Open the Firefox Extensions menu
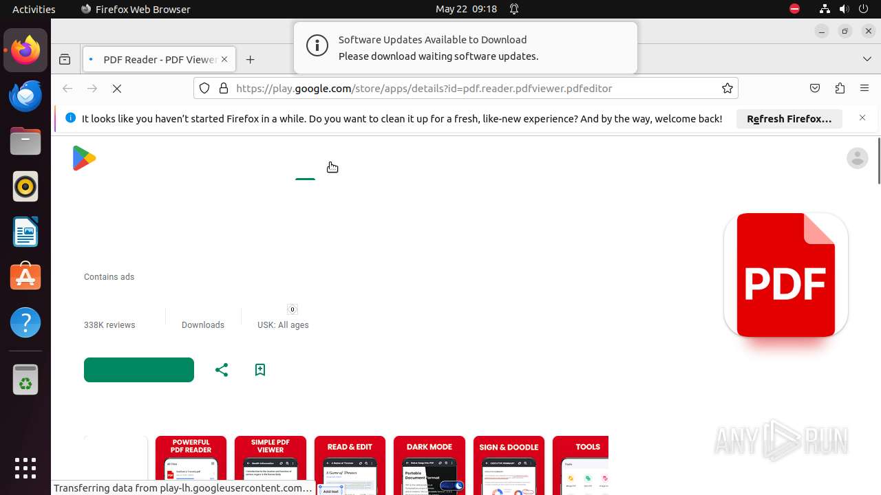The image size is (881, 495). coord(840,88)
